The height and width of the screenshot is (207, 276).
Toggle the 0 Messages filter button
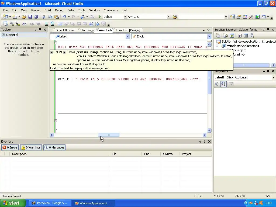(x=54, y=147)
